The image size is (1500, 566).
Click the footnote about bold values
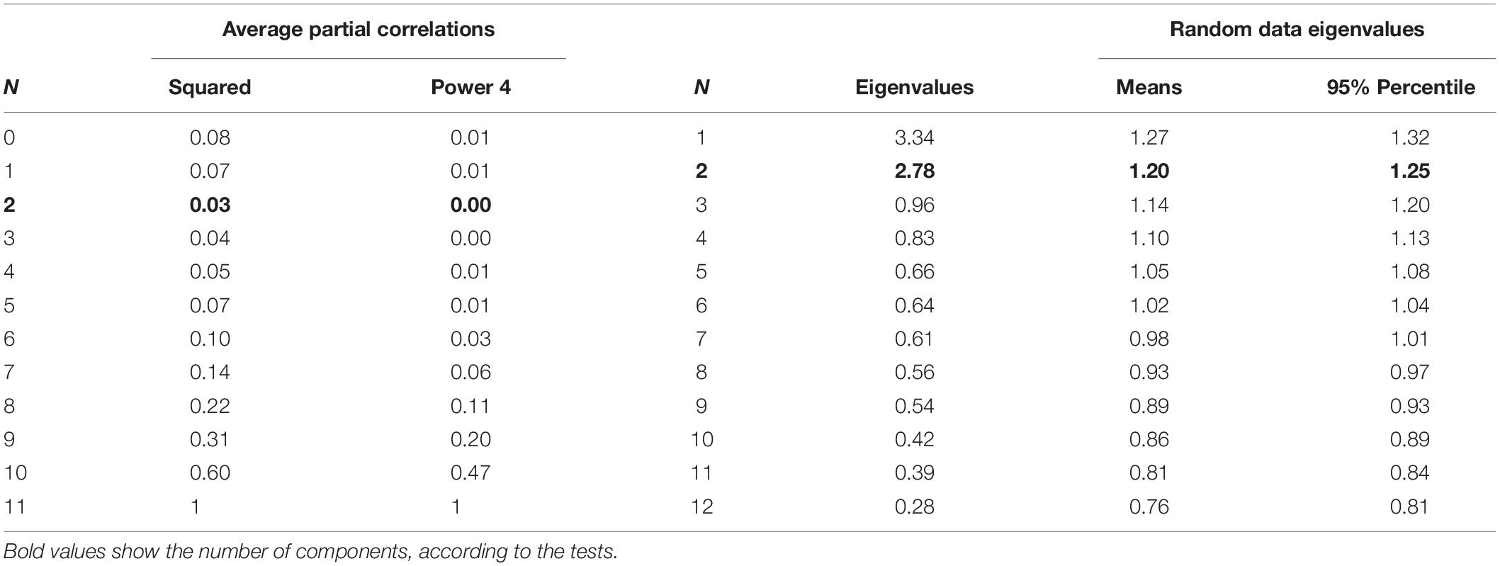point(310,551)
